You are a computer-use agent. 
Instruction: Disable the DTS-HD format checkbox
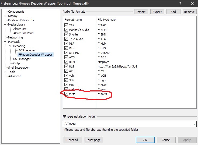click(x=66, y=53)
